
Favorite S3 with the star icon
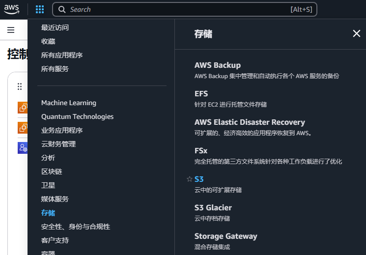pyautogui.click(x=190, y=179)
